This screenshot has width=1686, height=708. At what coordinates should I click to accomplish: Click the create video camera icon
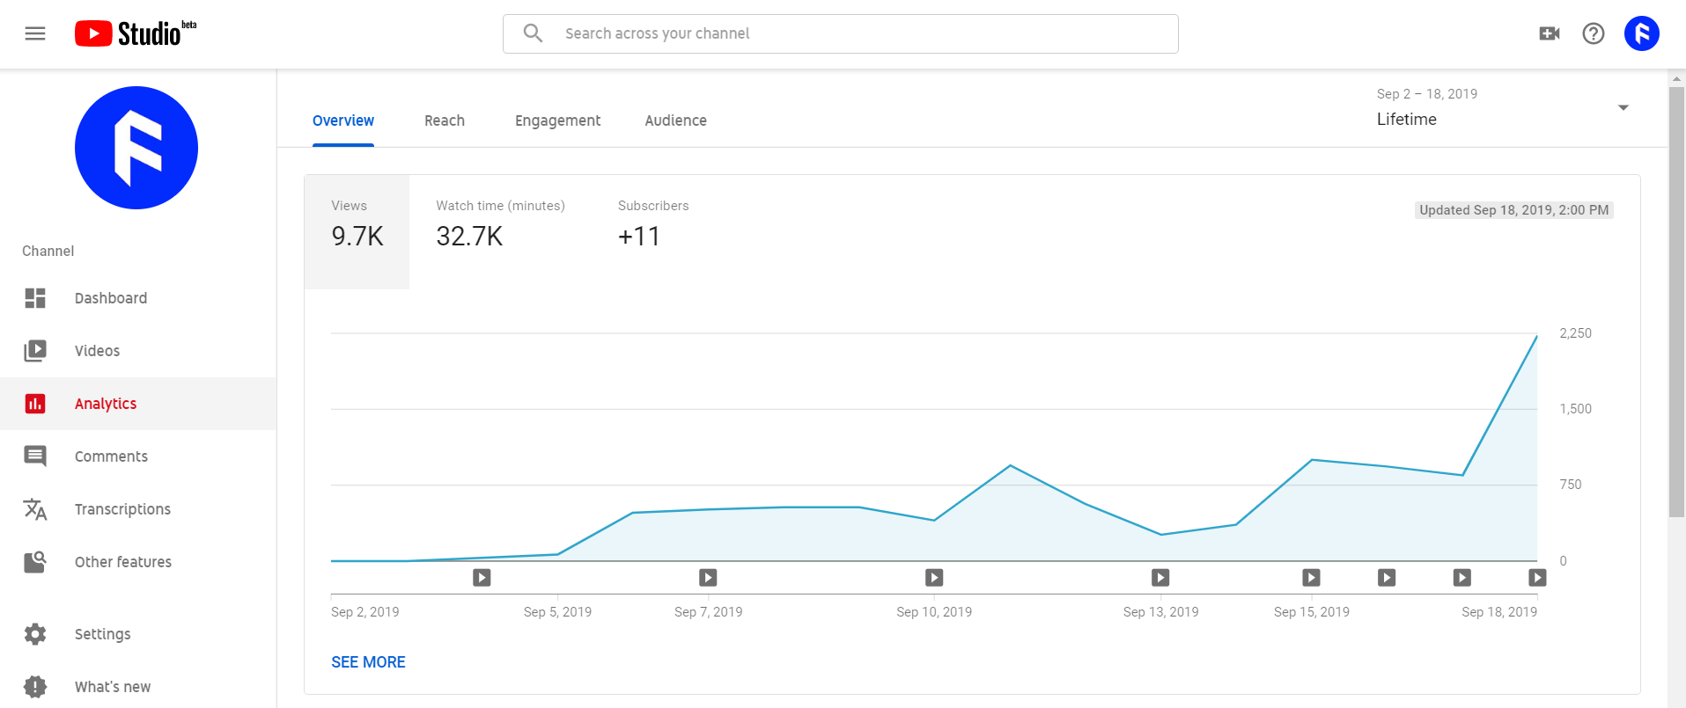1549,33
